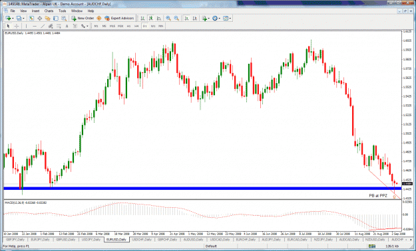Expand the Periods dropdown arrow
The image size is (416, 251).
click(x=220, y=19)
